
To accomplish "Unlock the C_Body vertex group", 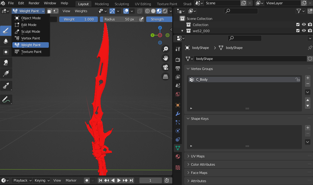I will pyautogui.click(x=298, y=80).
